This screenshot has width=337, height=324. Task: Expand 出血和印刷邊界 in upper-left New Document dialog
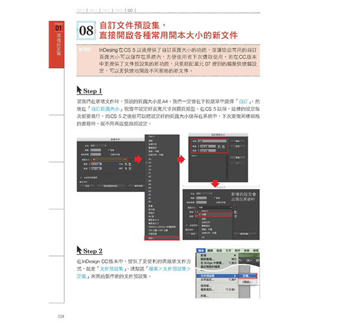pos(81,178)
